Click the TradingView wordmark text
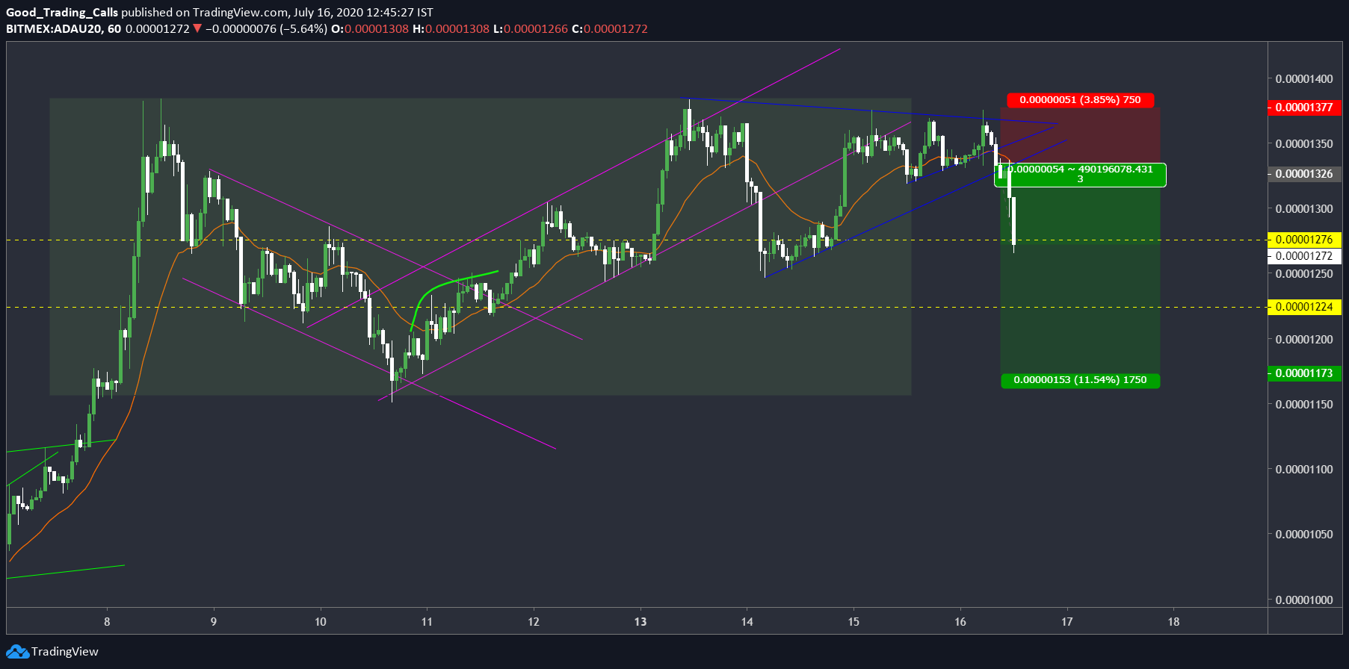Image resolution: width=1349 pixels, height=669 pixels. [x=64, y=652]
